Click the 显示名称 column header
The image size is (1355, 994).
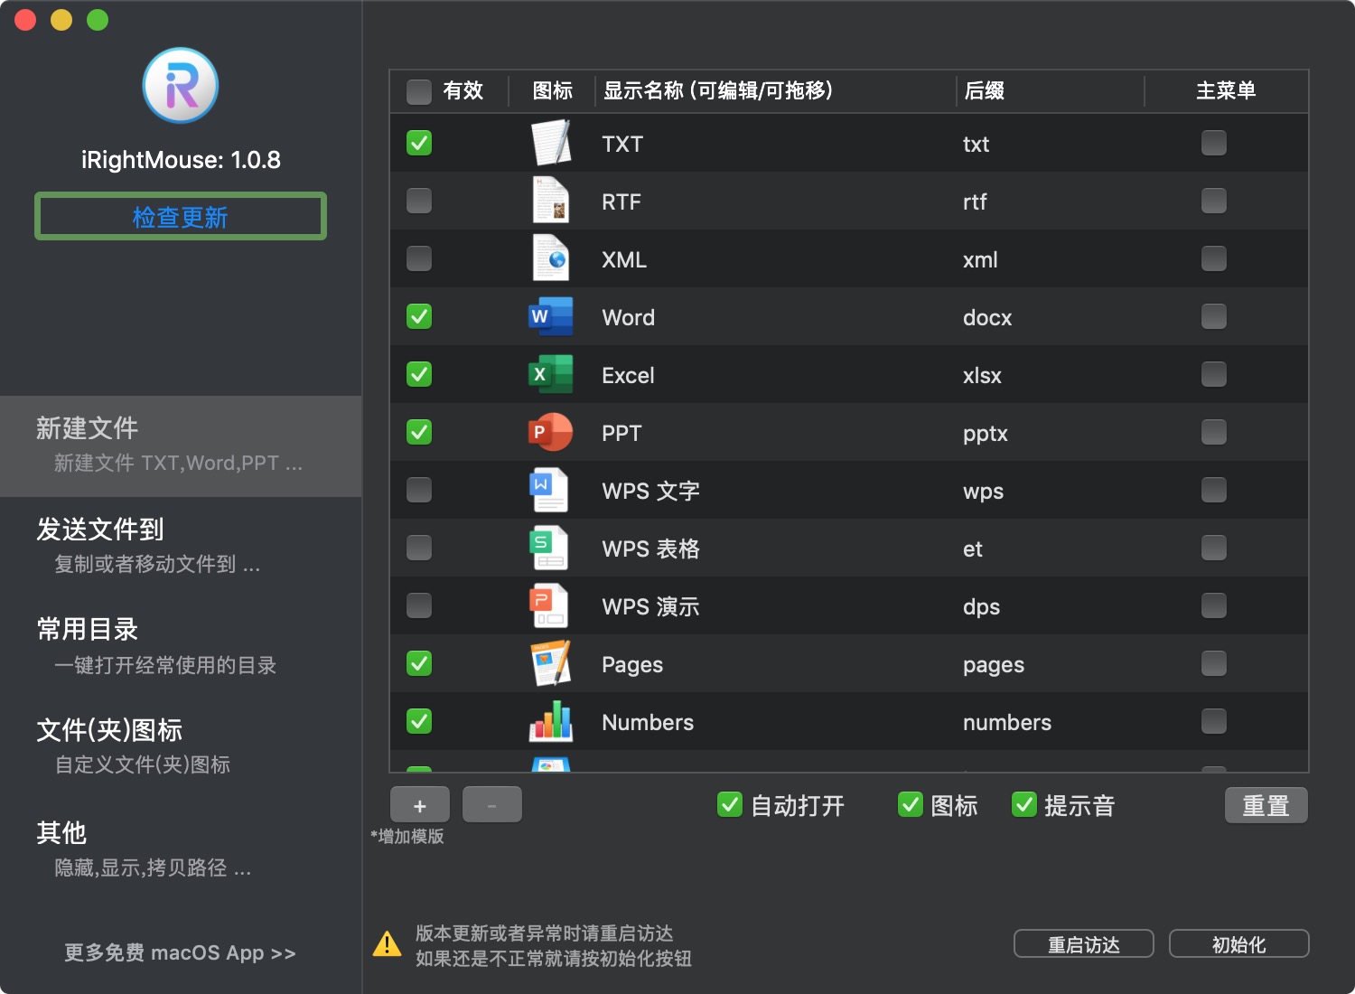point(775,90)
